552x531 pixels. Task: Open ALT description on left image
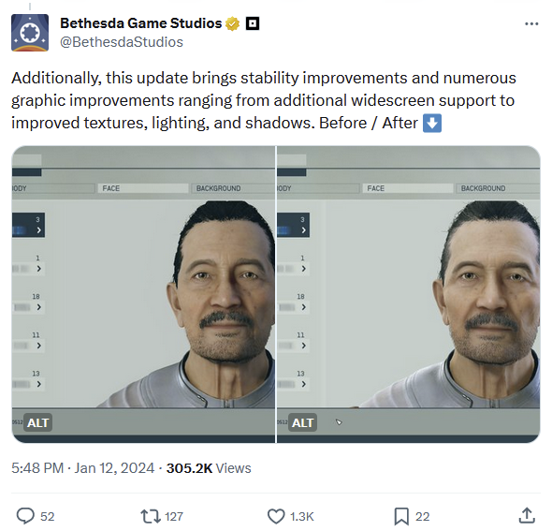[38, 422]
